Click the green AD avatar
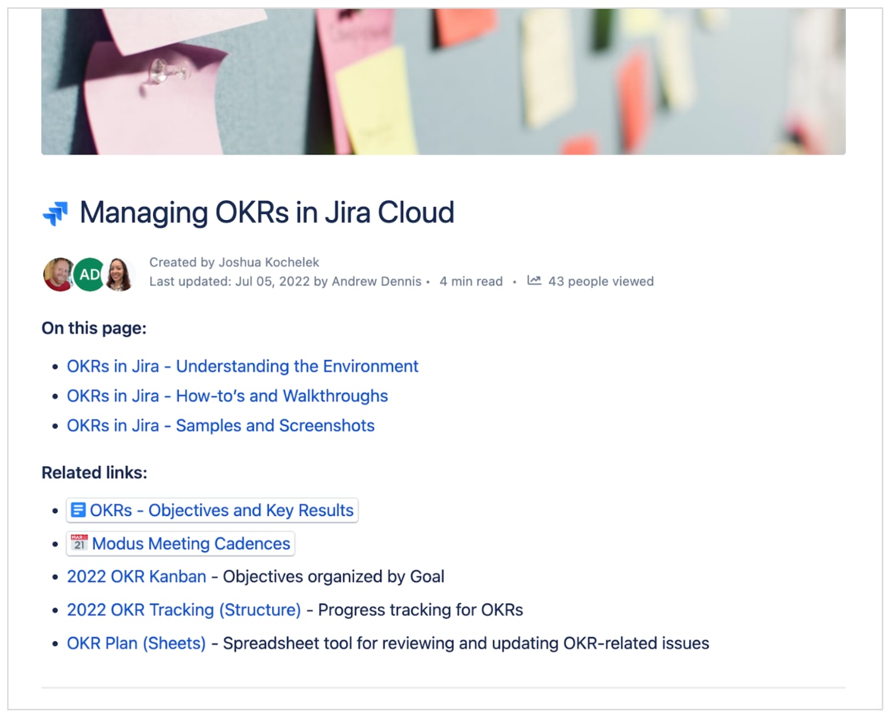891x718 pixels. pyautogui.click(x=89, y=274)
